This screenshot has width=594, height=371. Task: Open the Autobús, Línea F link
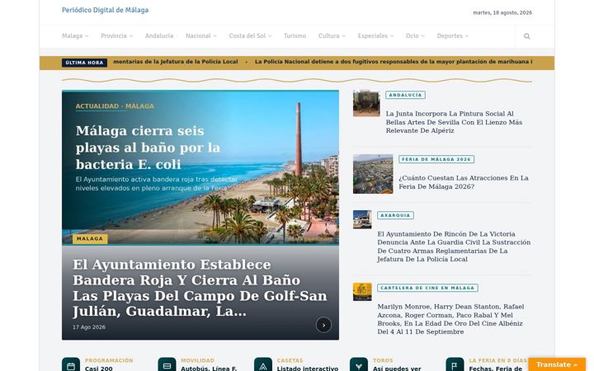[209, 369]
